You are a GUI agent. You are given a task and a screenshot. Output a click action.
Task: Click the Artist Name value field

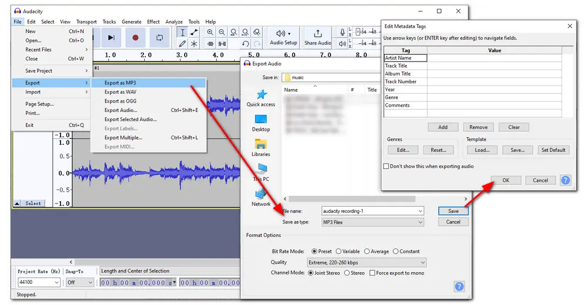click(495, 58)
